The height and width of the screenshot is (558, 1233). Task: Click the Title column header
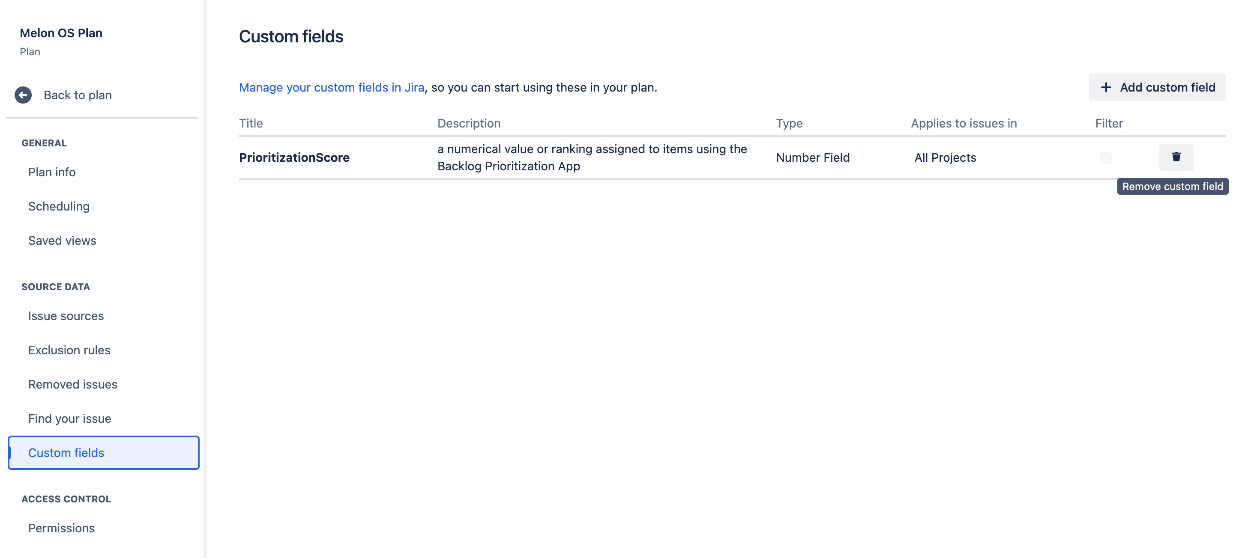pos(251,123)
